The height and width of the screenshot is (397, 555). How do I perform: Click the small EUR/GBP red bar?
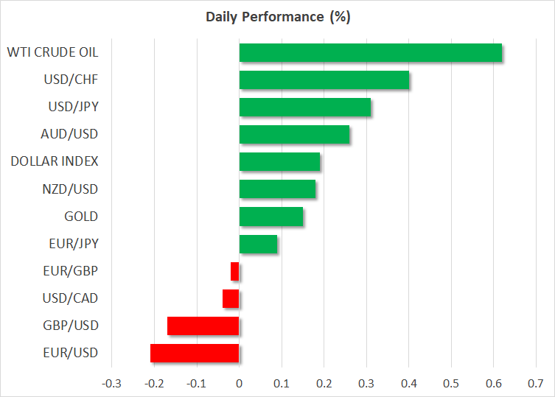235,271
